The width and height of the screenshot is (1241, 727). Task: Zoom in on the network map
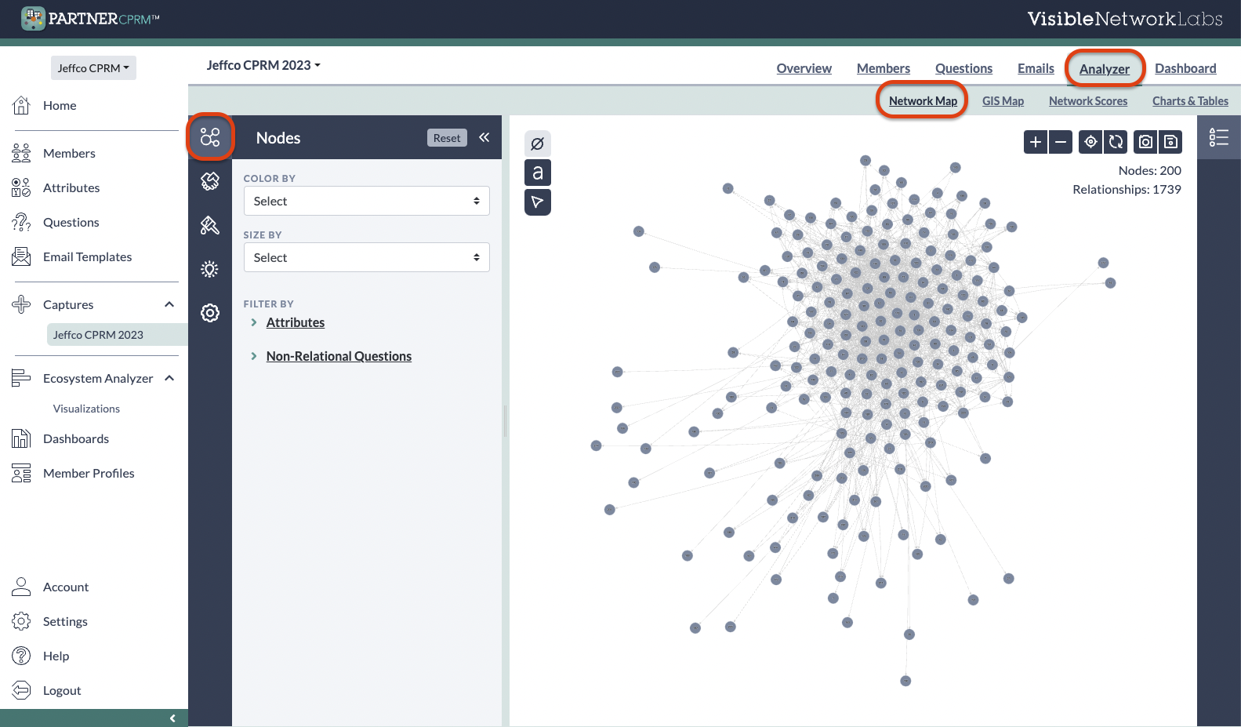pyautogui.click(x=1036, y=142)
